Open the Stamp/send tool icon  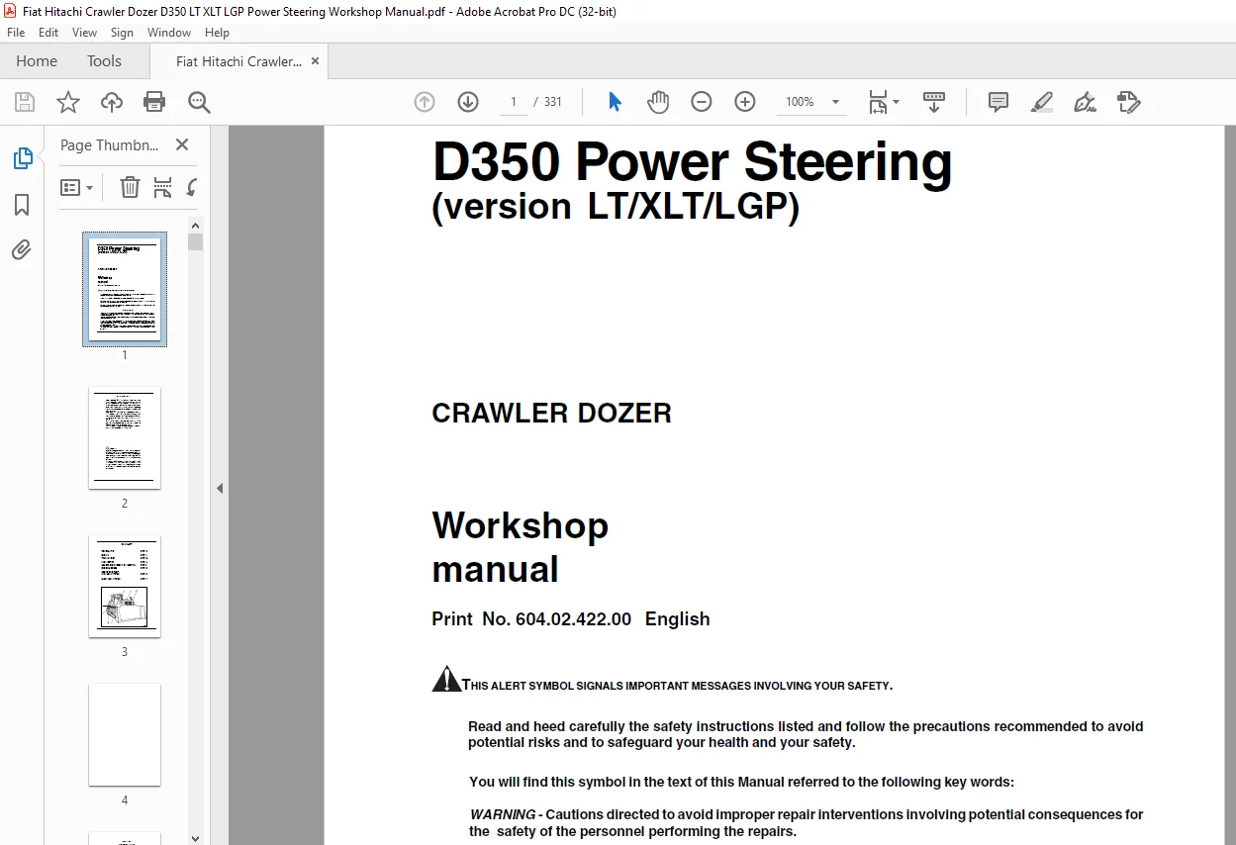[x=1129, y=102]
